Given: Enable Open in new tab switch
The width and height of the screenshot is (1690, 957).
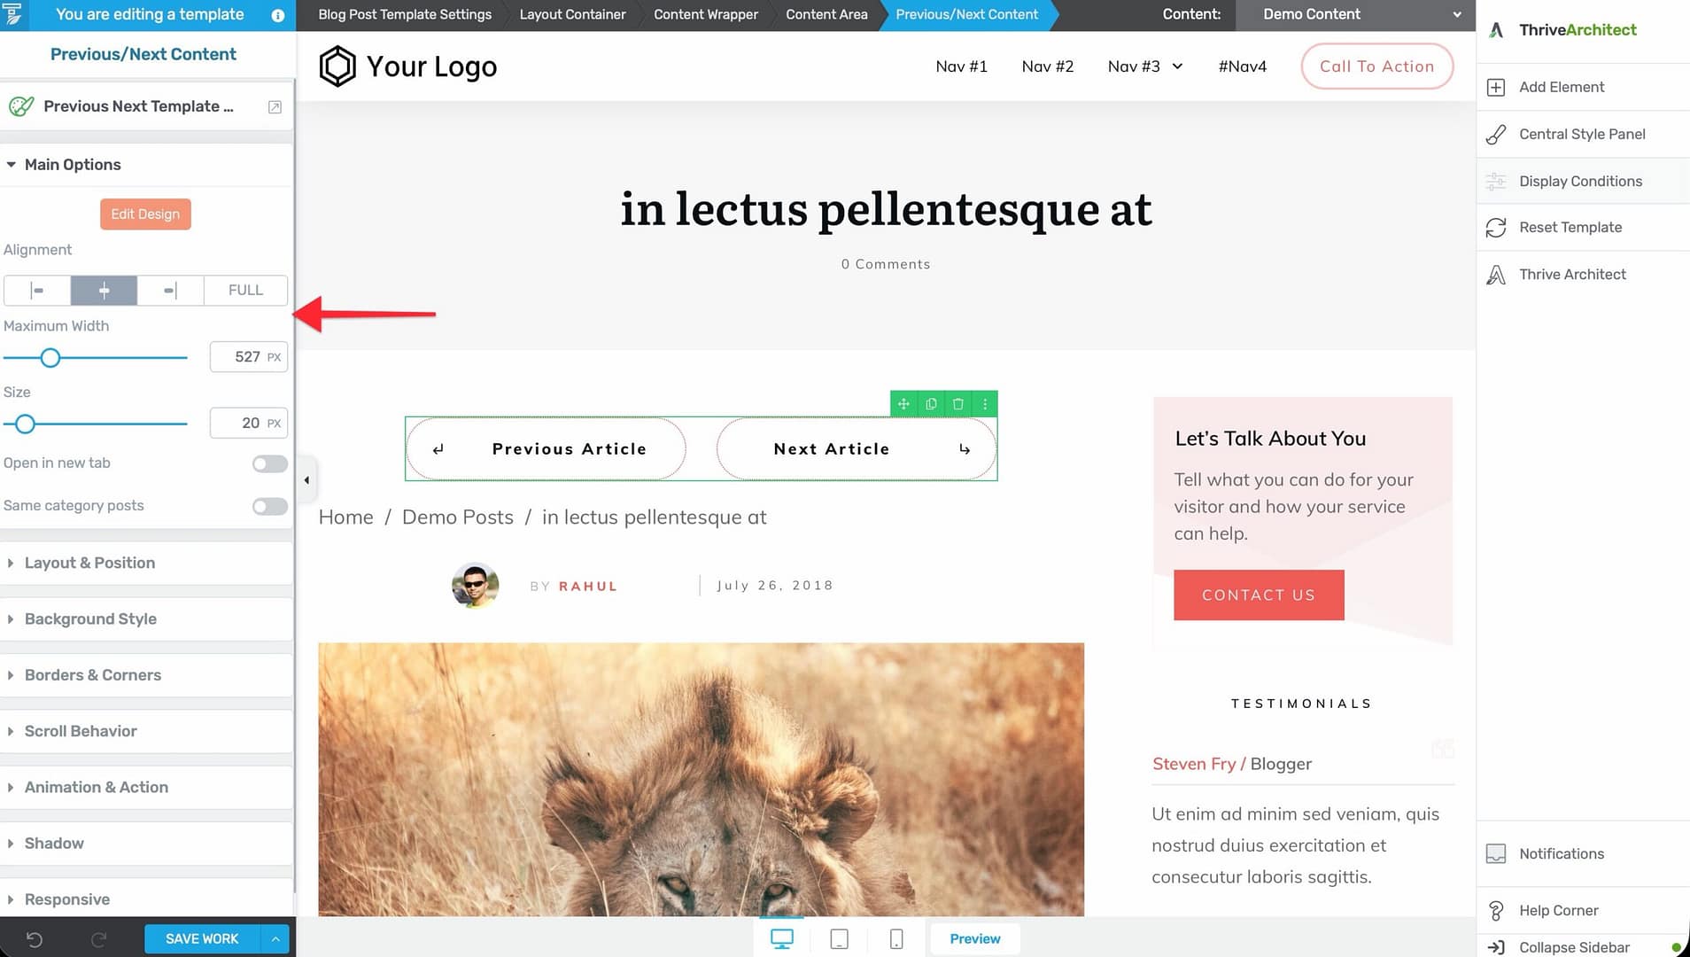Looking at the screenshot, I should pos(269,463).
